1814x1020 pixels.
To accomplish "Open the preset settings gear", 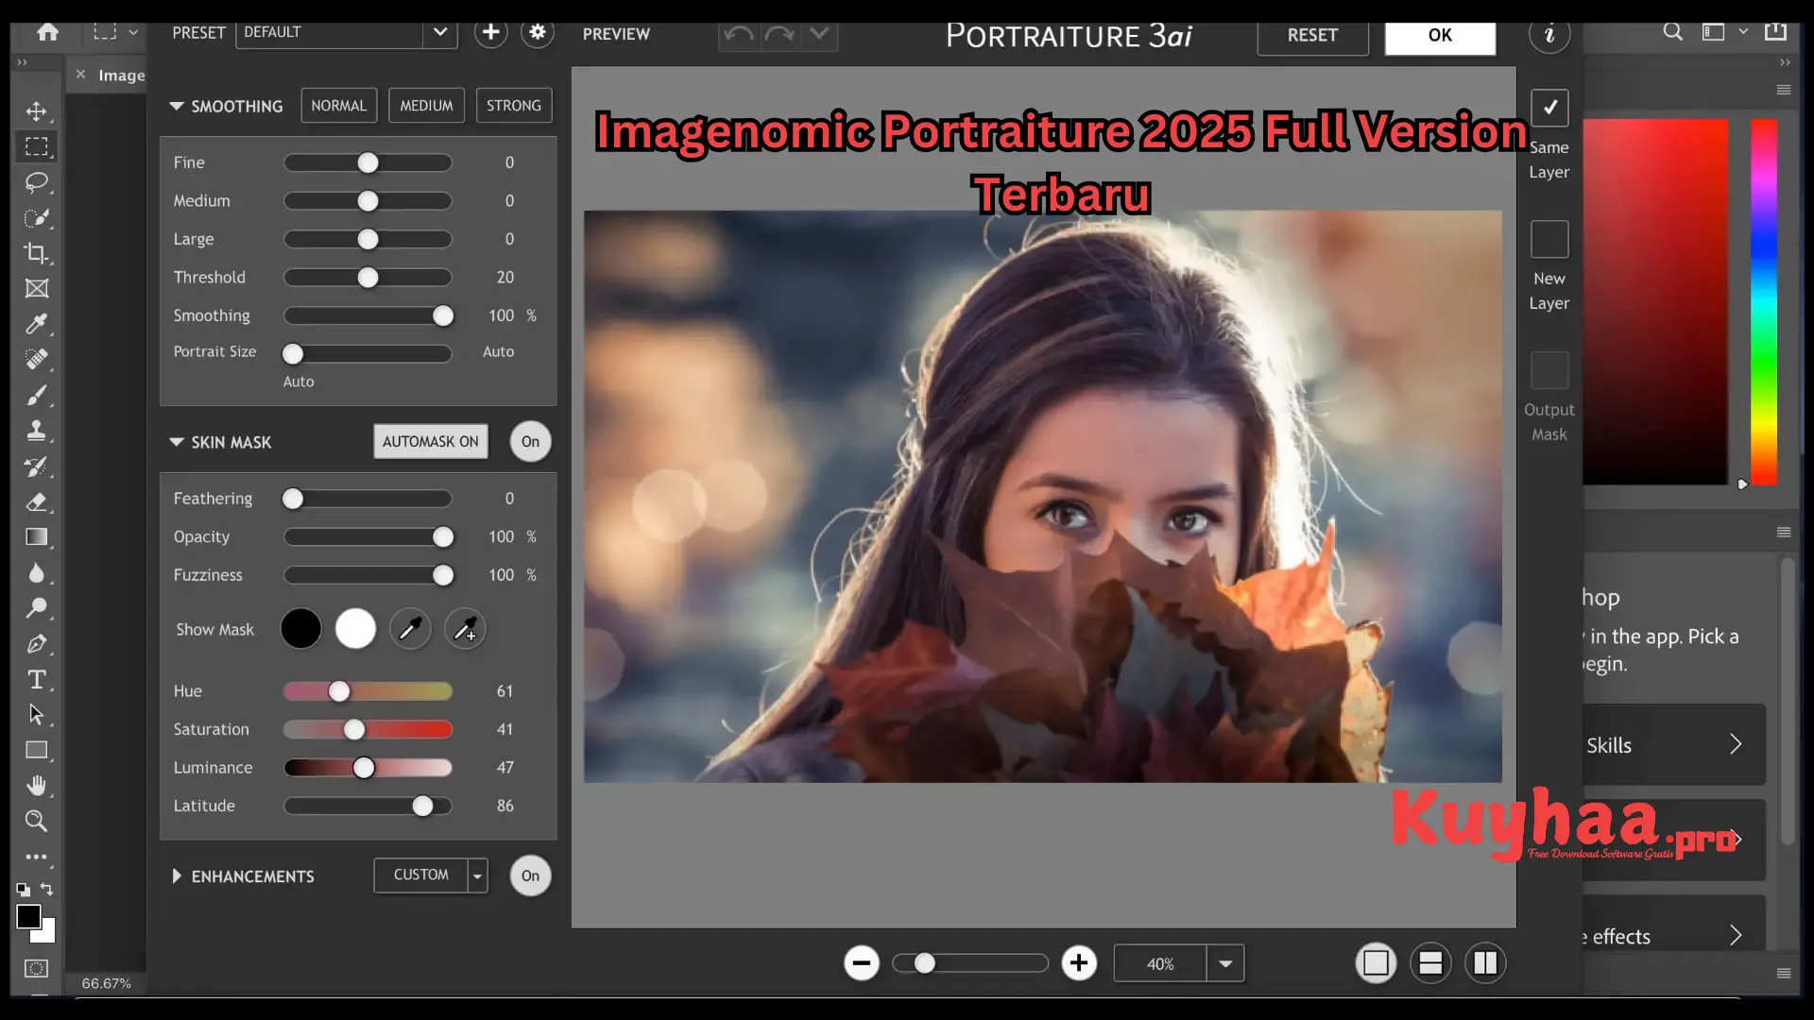I will pyautogui.click(x=538, y=32).
